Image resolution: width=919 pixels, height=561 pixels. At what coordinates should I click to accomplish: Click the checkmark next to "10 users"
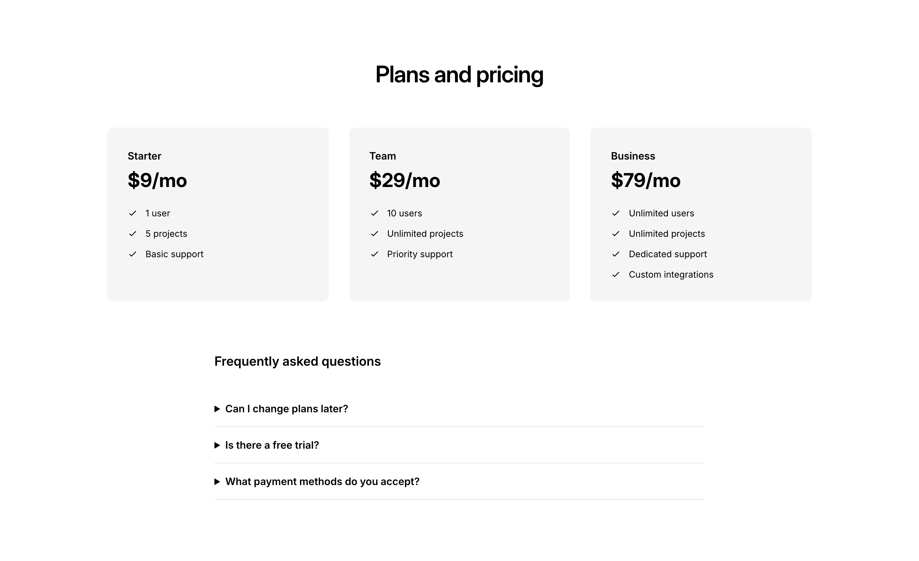(x=375, y=213)
